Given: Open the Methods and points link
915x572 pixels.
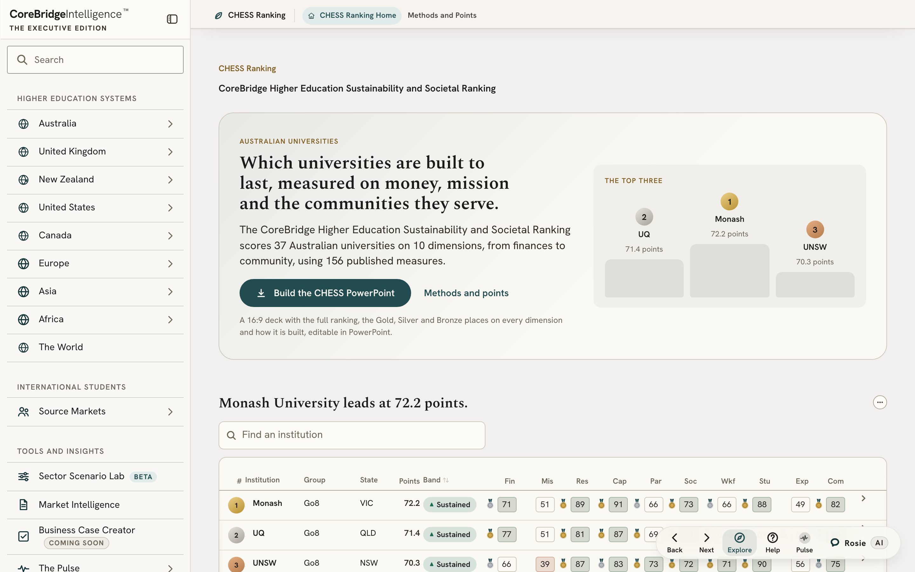Looking at the screenshot, I should (466, 293).
